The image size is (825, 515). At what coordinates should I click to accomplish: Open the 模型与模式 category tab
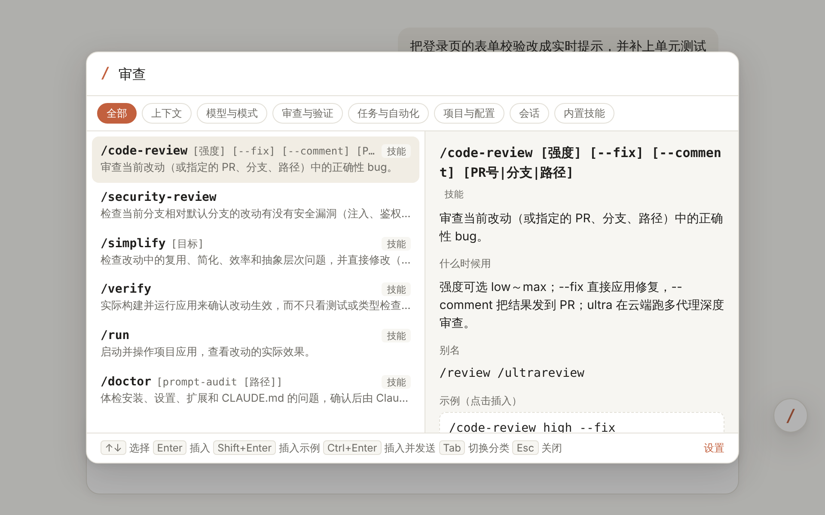[x=232, y=113]
